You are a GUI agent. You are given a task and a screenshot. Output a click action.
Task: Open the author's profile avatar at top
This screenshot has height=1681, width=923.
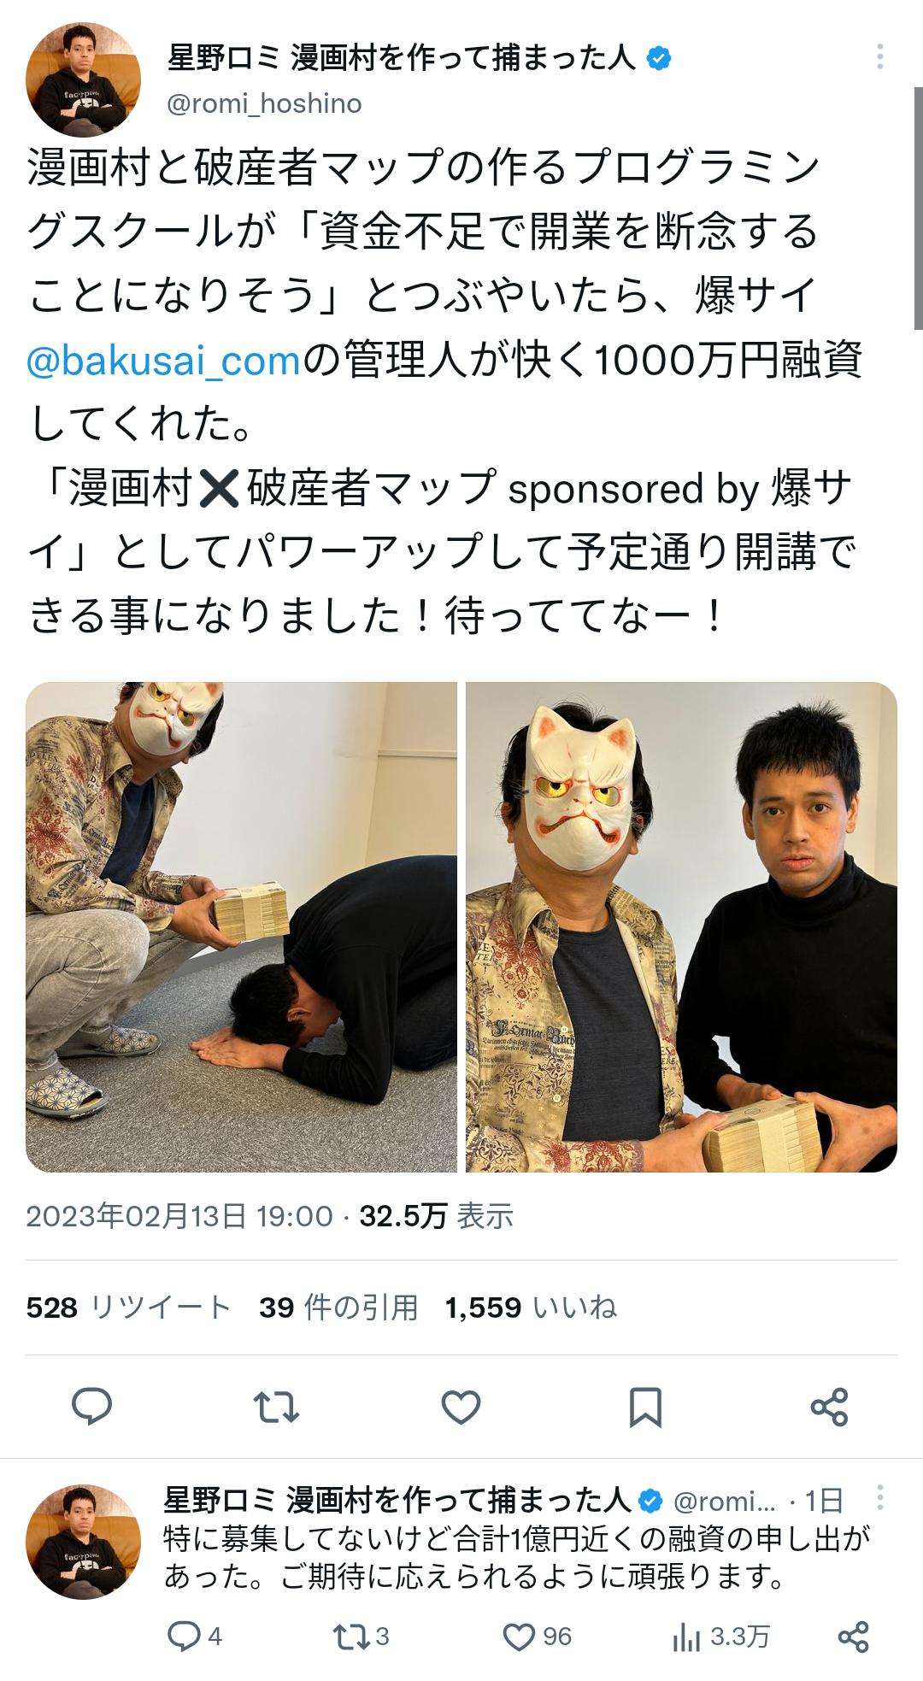pos(84,79)
